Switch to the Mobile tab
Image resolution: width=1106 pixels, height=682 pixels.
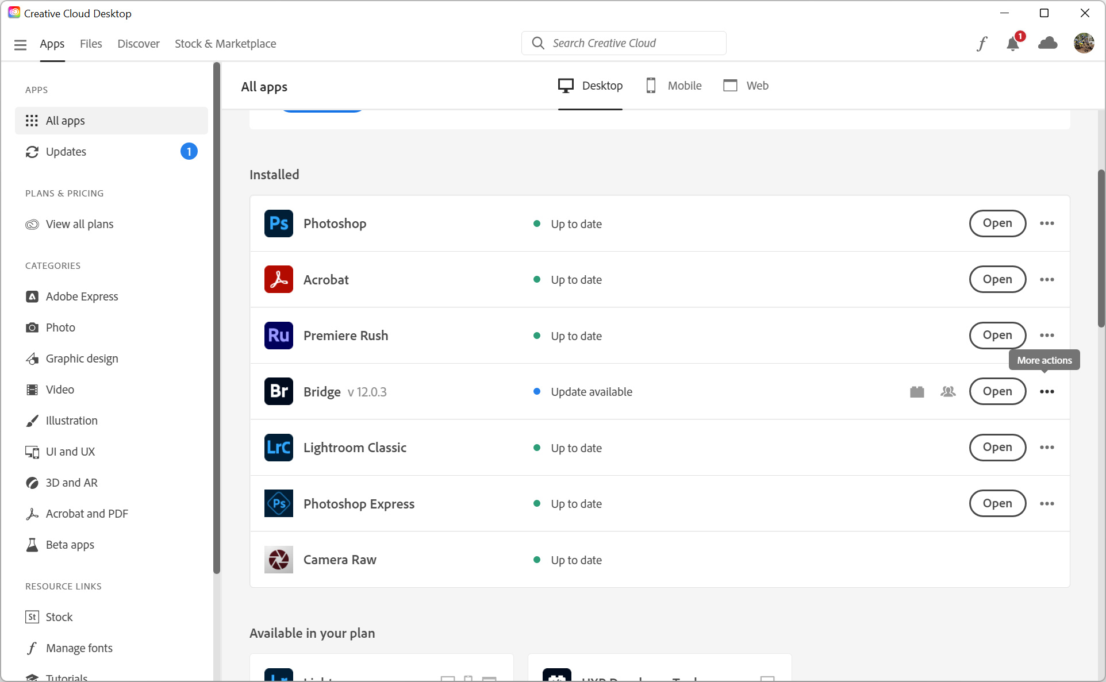pyautogui.click(x=673, y=85)
